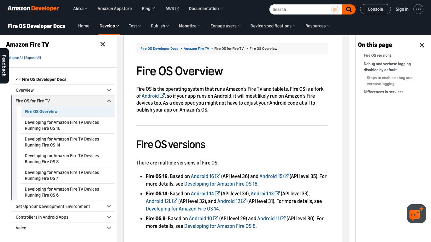Open Device specifications dropdown

coord(273,26)
